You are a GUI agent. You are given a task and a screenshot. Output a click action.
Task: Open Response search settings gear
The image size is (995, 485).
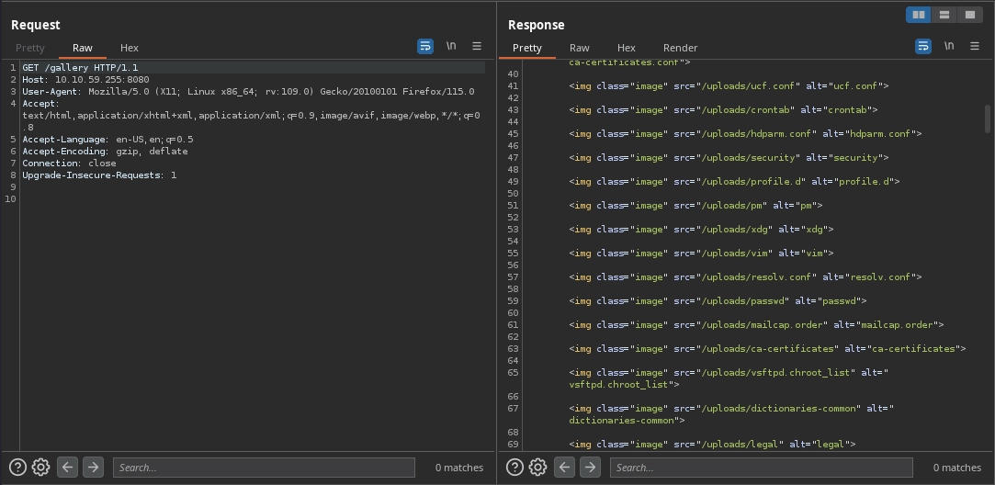click(x=537, y=468)
